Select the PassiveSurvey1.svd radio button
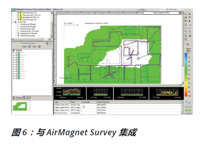This screenshot has height=144, width=206. tap(18, 13)
